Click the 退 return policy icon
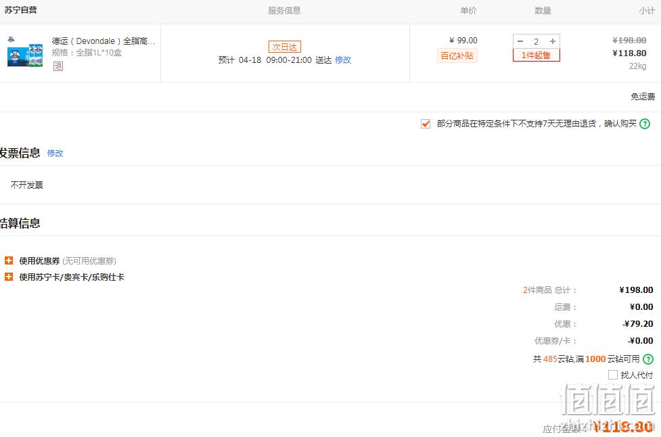 (58, 66)
